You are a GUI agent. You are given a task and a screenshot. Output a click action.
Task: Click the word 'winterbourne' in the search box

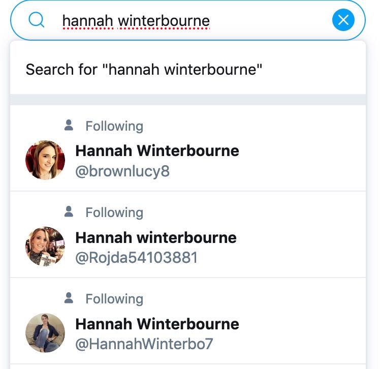point(164,21)
